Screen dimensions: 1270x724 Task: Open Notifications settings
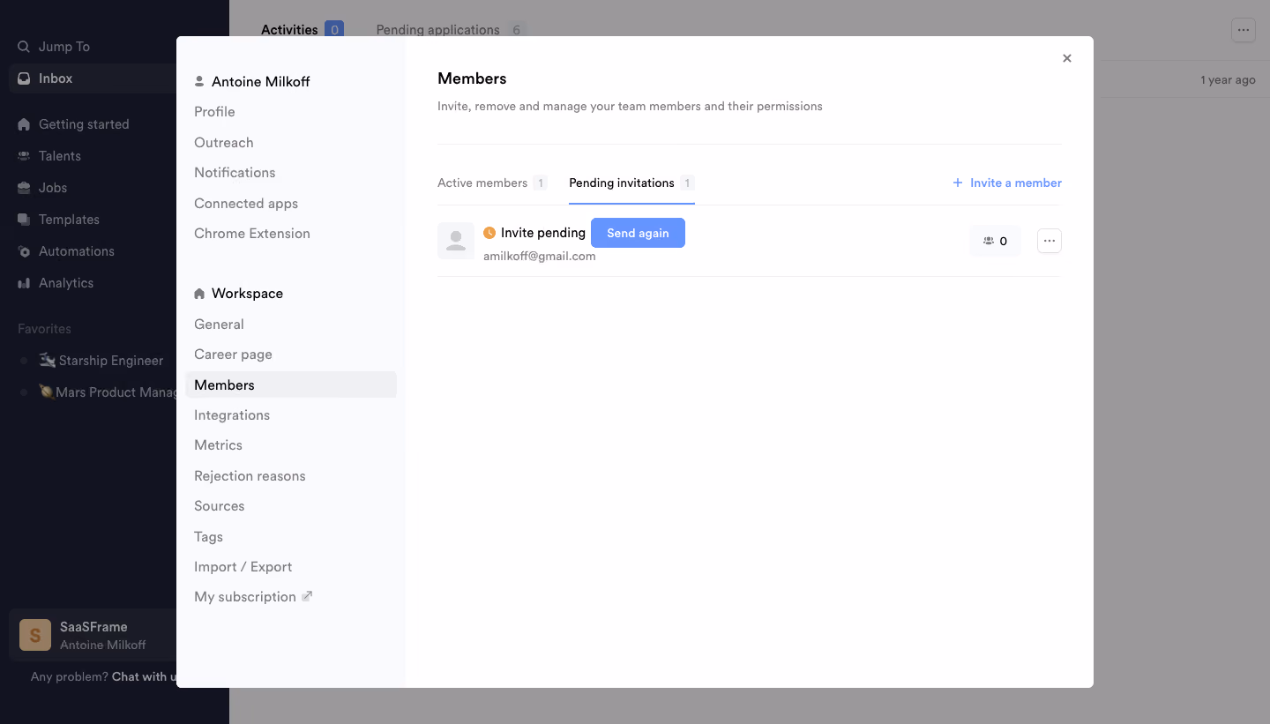(x=235, y=173)
